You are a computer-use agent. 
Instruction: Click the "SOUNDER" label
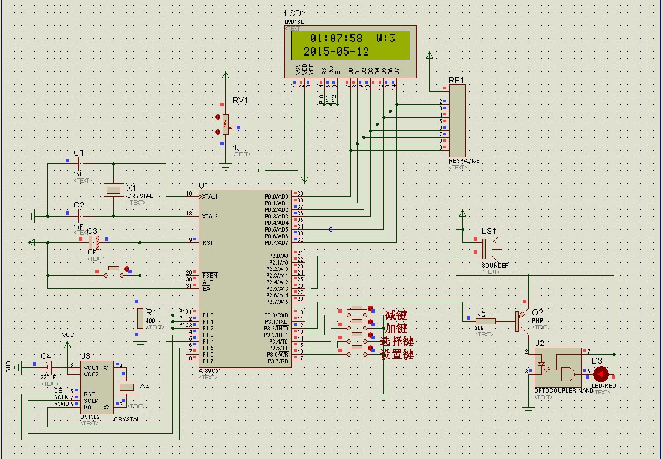click(495, 266)
